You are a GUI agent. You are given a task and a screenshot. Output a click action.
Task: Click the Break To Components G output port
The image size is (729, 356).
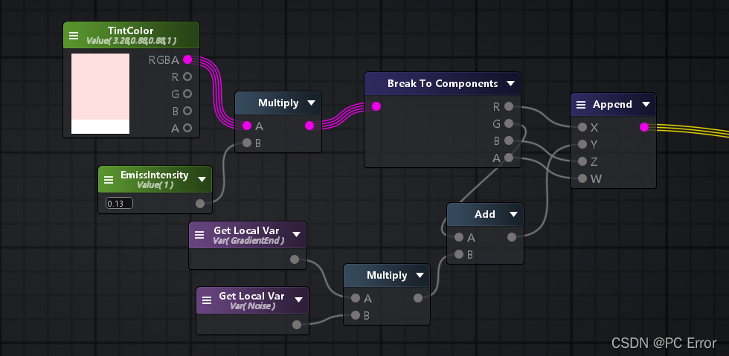(509, 123)
